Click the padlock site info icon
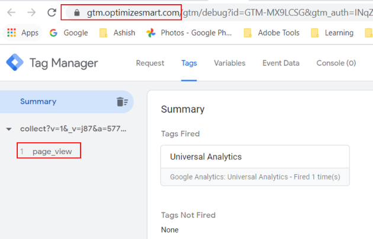373x239 pixels. pyautogui.click(x=76, y=12)
